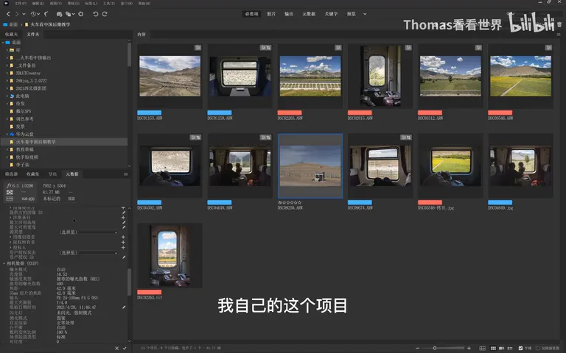Edit 原始日期时间 pencil icon
The width and height of the screenshot is (566, 353).
click(x=124, y=307)
